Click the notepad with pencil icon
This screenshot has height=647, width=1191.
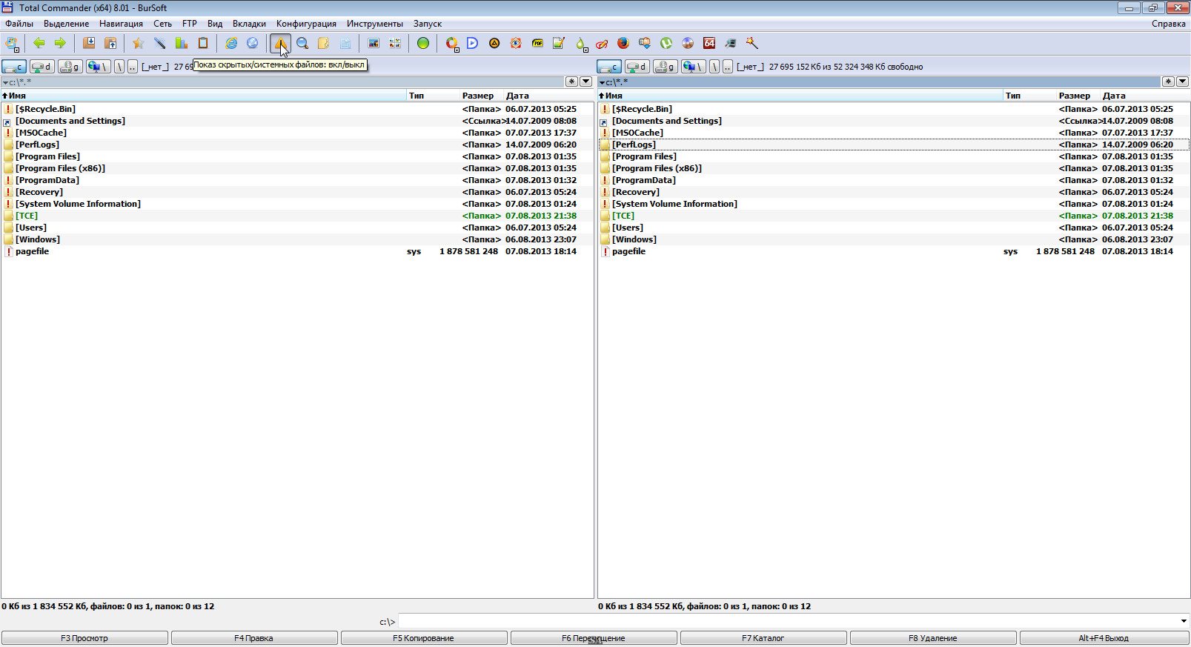coord(559,43)
